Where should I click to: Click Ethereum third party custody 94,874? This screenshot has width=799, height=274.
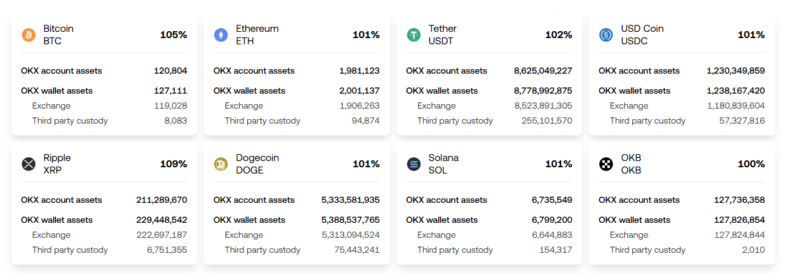pos(366,121)
